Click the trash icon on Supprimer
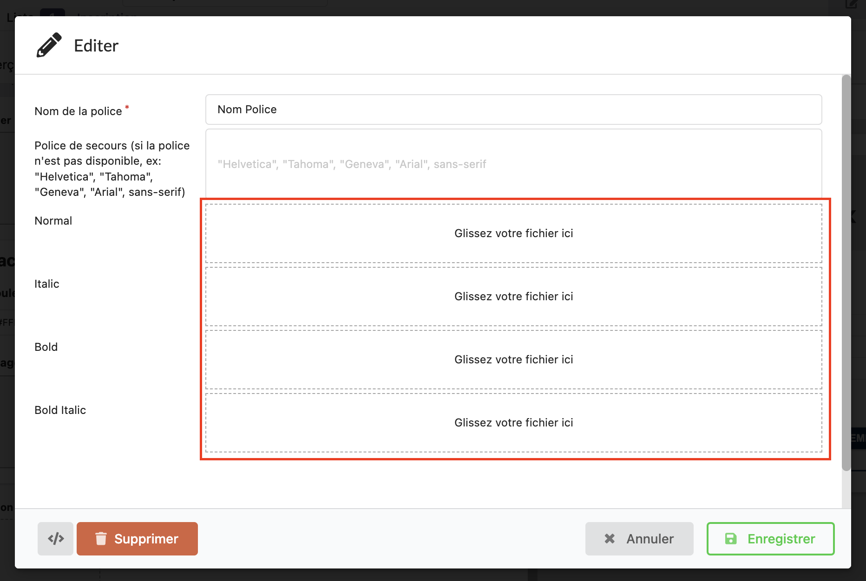The width and height of the screenshot is (866, 581). coord(101,538)
